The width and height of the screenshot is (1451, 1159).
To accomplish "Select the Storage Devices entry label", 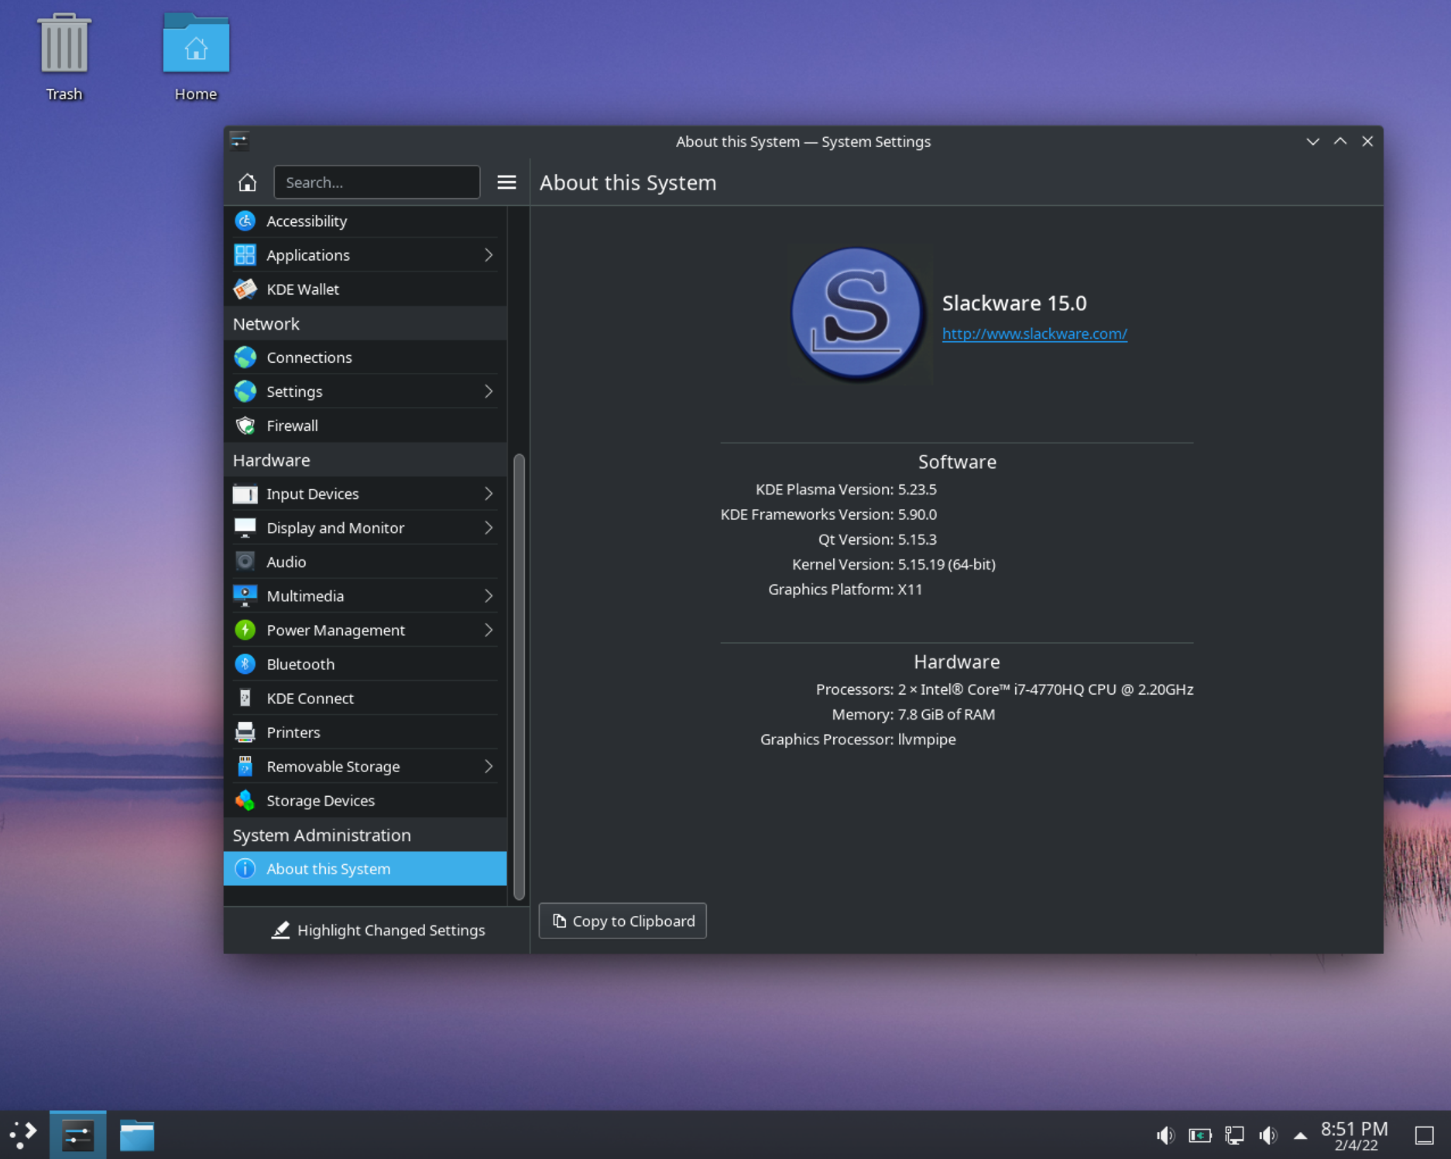I will point(321,800).
